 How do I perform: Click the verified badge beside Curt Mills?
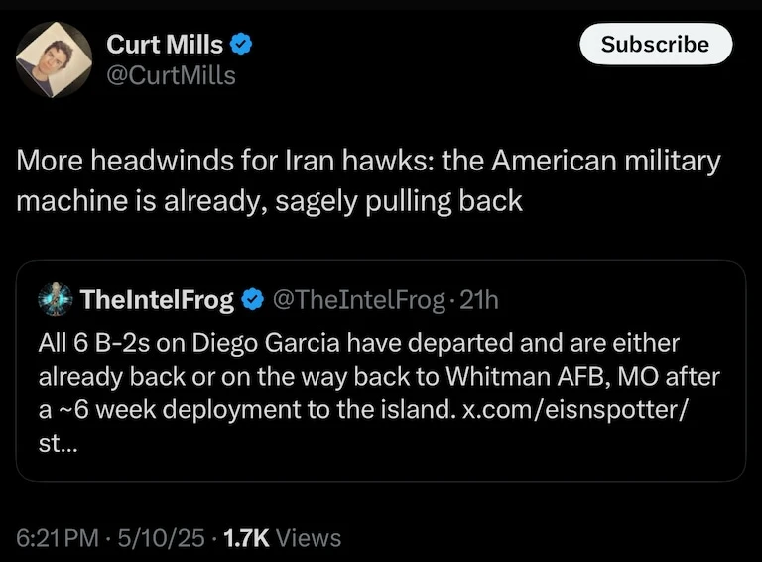(x=241, y=44)
